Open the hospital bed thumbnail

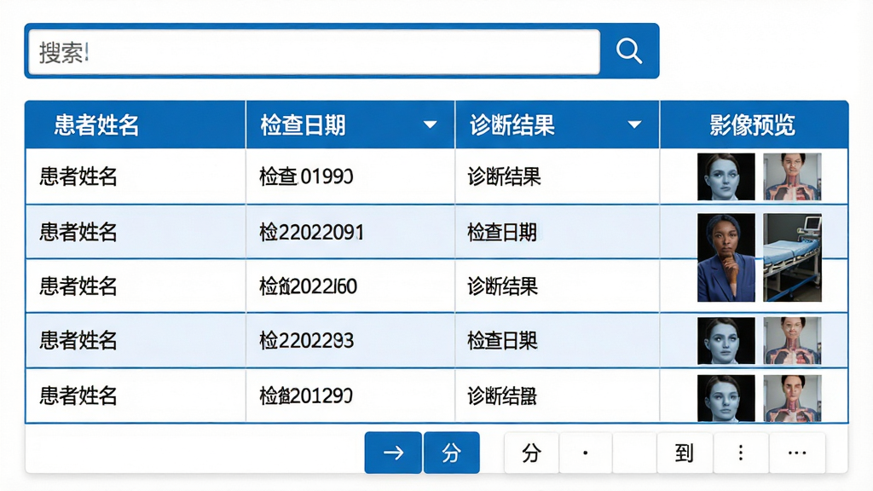click(x=792, y=257)
